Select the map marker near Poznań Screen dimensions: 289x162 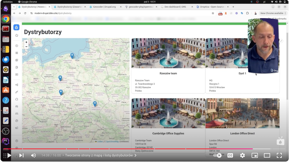pos(60,78)
